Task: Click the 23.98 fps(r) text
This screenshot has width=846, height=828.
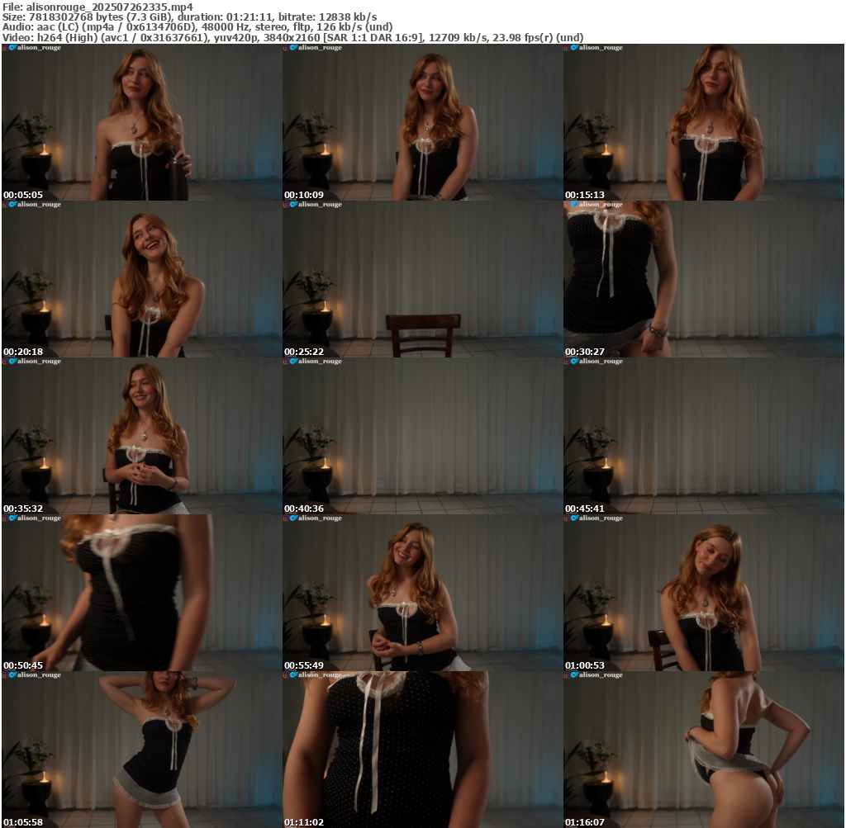Action: 522,38
